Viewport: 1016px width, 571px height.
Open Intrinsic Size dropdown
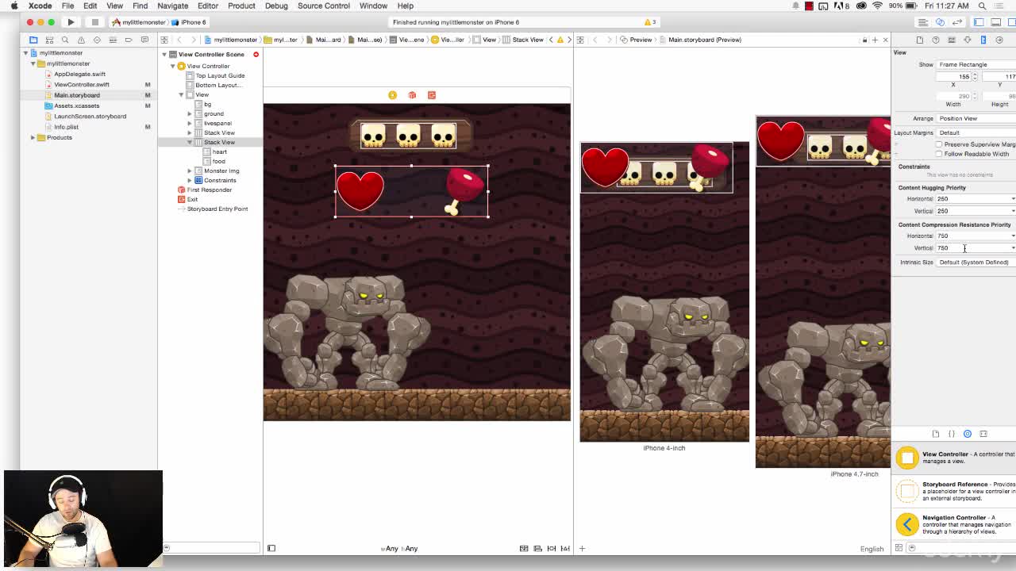coord(976,262)
